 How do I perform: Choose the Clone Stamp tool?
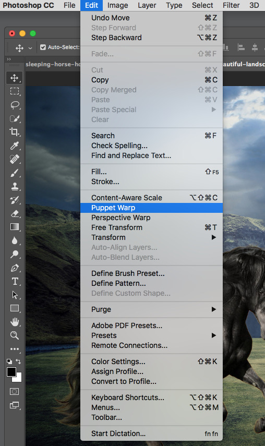15,187
